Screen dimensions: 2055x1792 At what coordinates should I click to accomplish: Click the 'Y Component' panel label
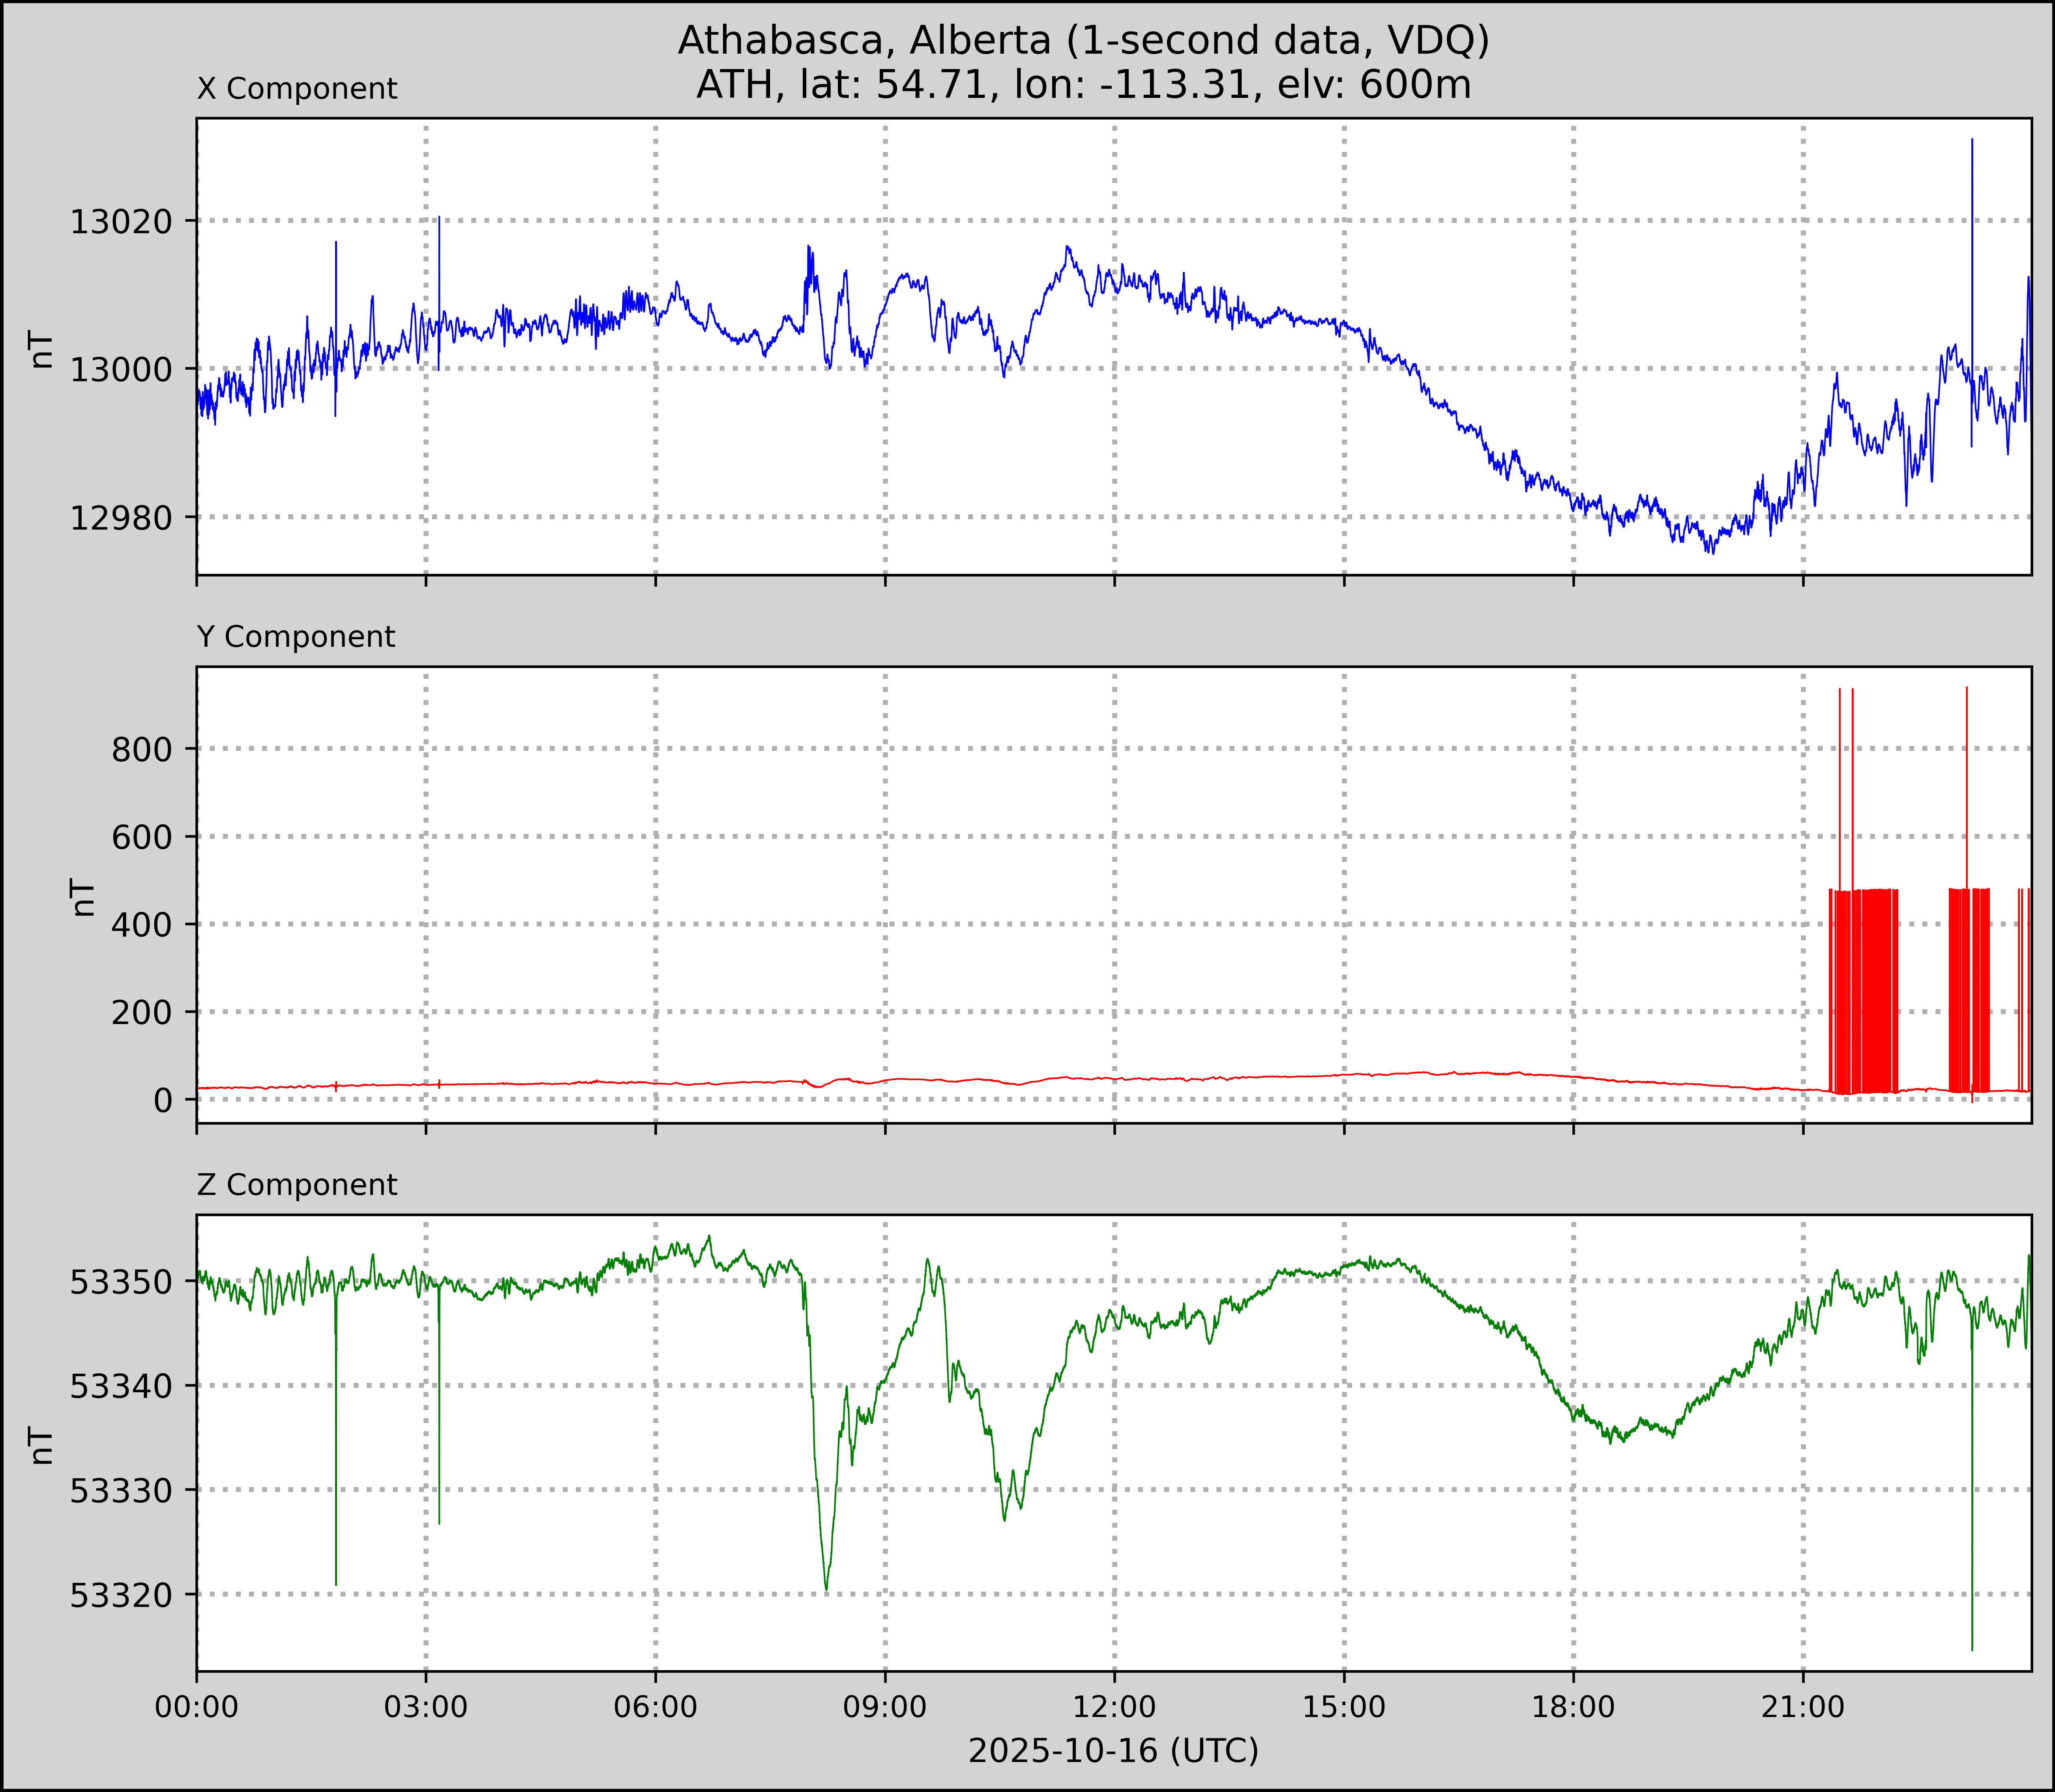pos(296,637)
